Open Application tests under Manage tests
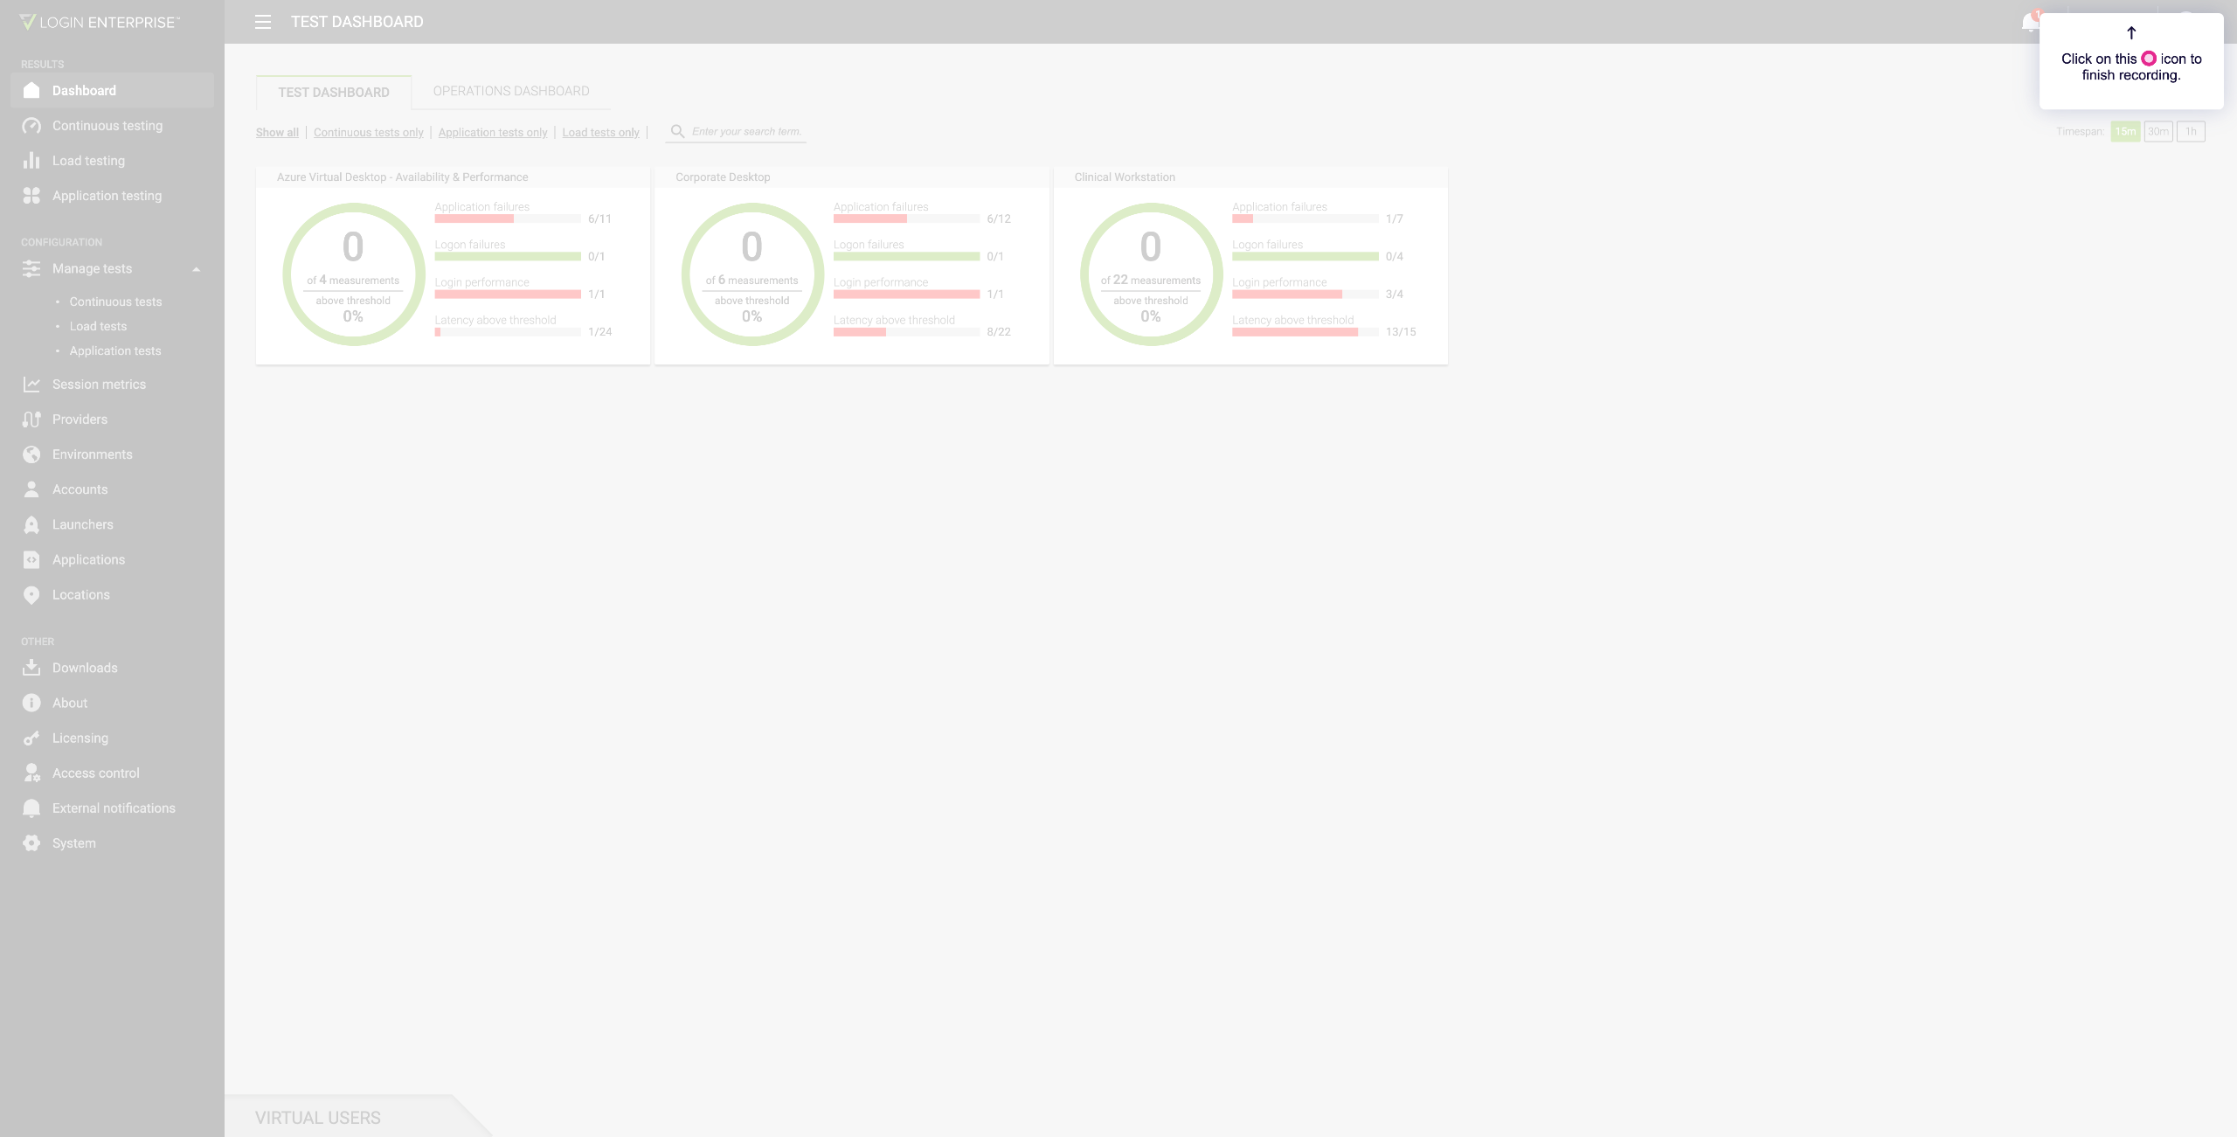Screen dimensions: 2237x1137 tap(115, 351)
